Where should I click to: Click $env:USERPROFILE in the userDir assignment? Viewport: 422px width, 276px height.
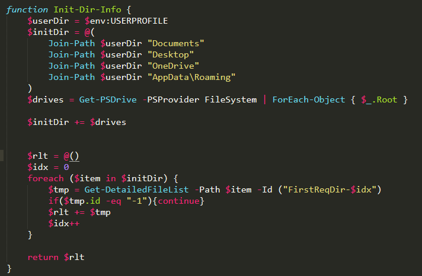point(126,21)
